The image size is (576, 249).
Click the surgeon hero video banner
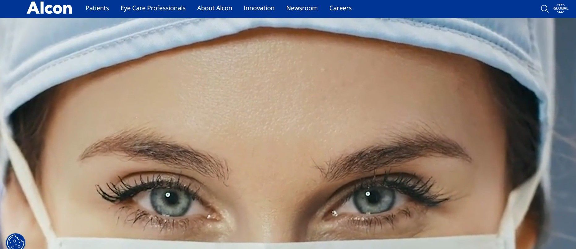[x=288, y=133]
